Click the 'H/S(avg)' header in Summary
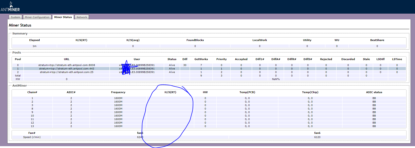Viewport: 415px width, 148px height. [133, 40]
